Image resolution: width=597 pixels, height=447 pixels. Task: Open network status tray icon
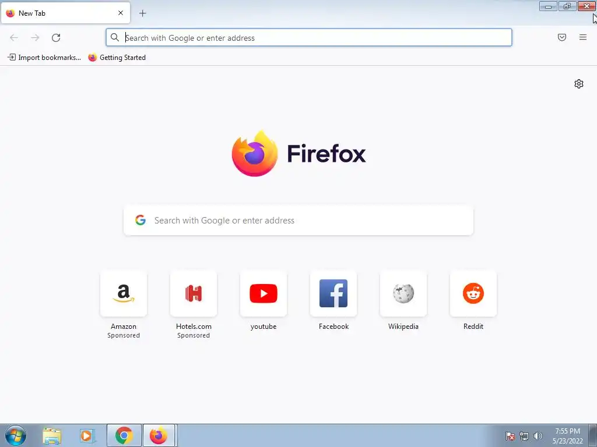[x=524, y=436]
